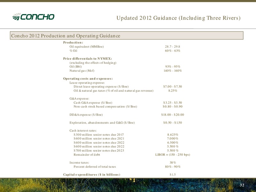Click the 'G&A expense:' label
256x192 pixels.
point(79,99)
